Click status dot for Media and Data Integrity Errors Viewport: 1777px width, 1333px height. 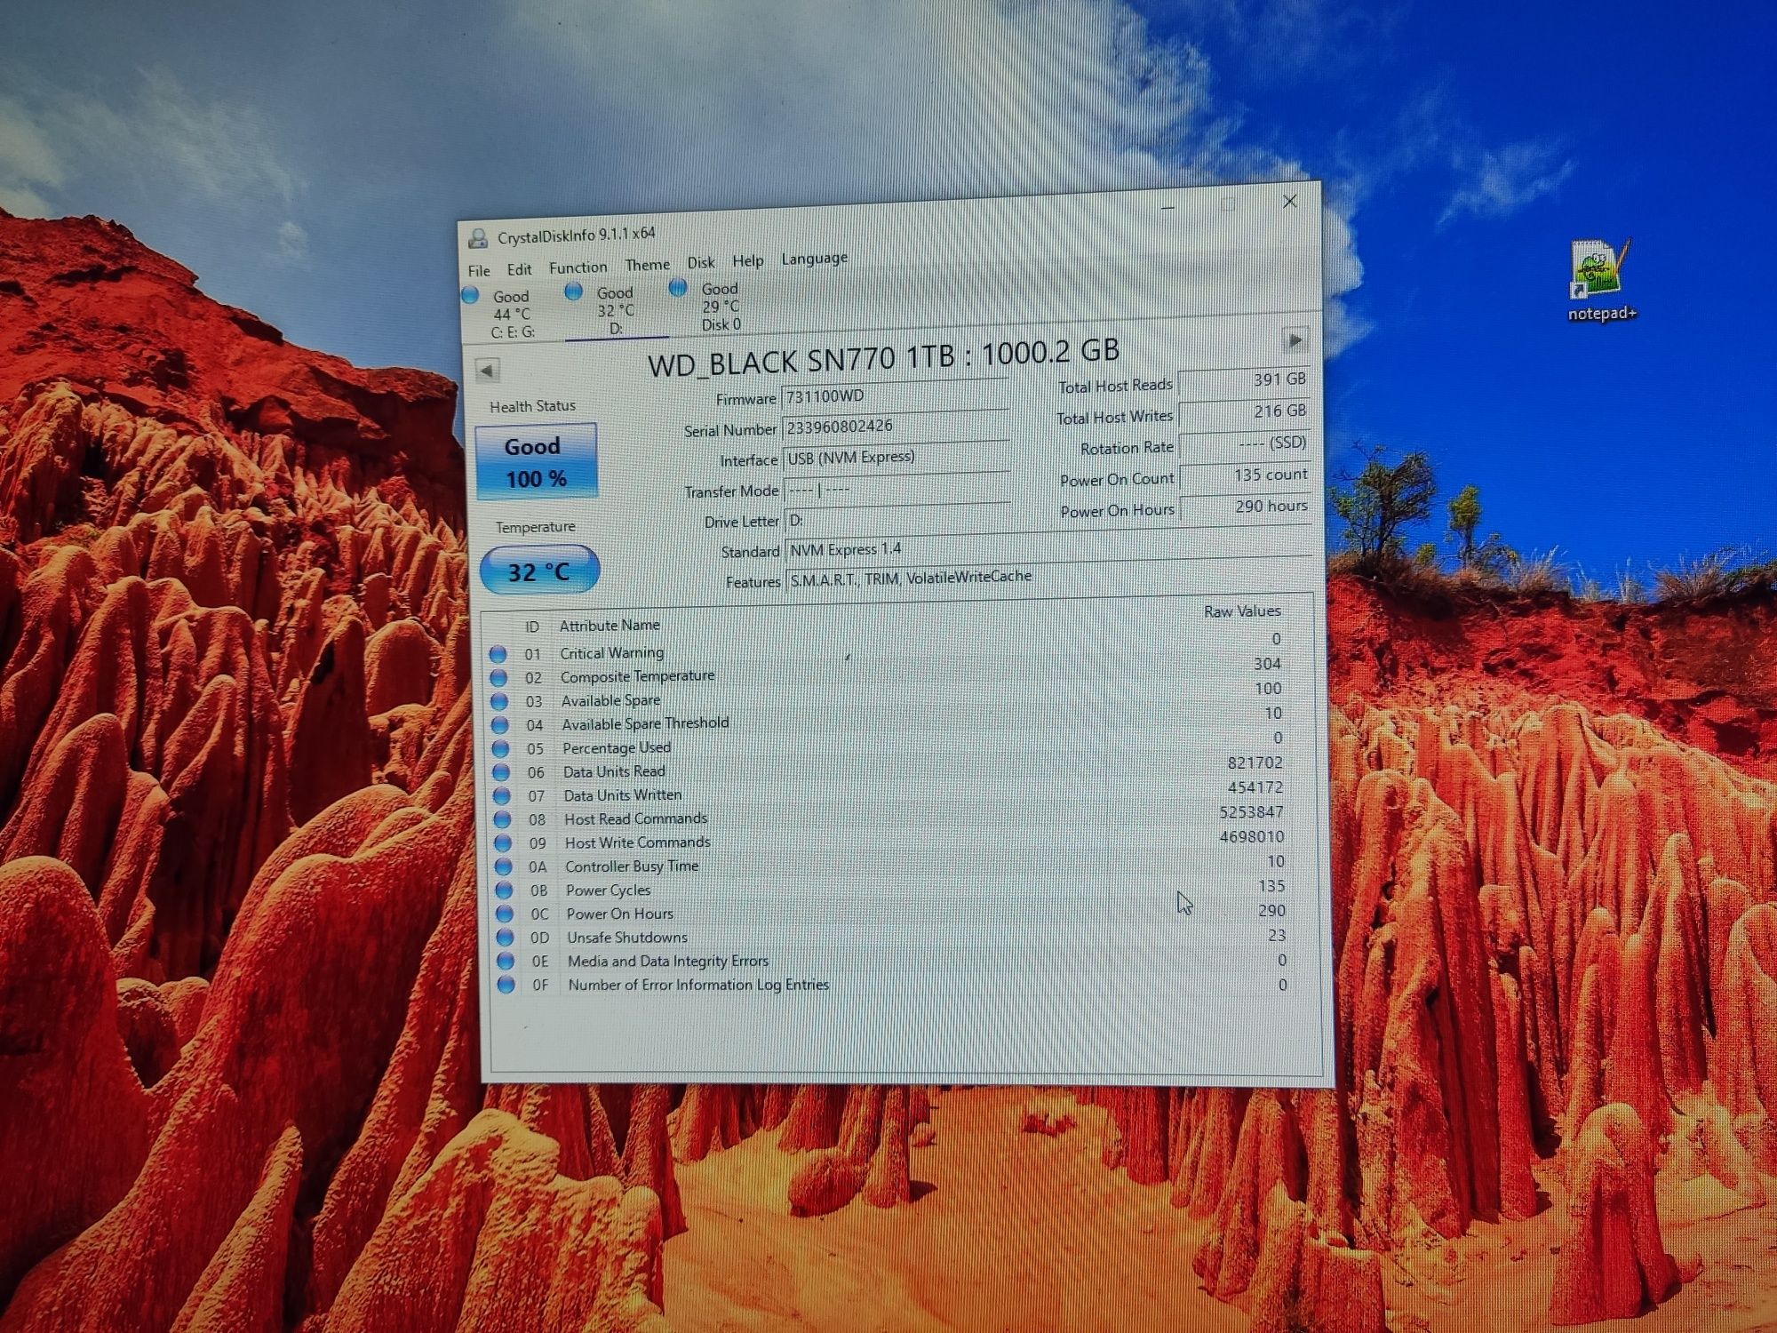coord(506,962)
